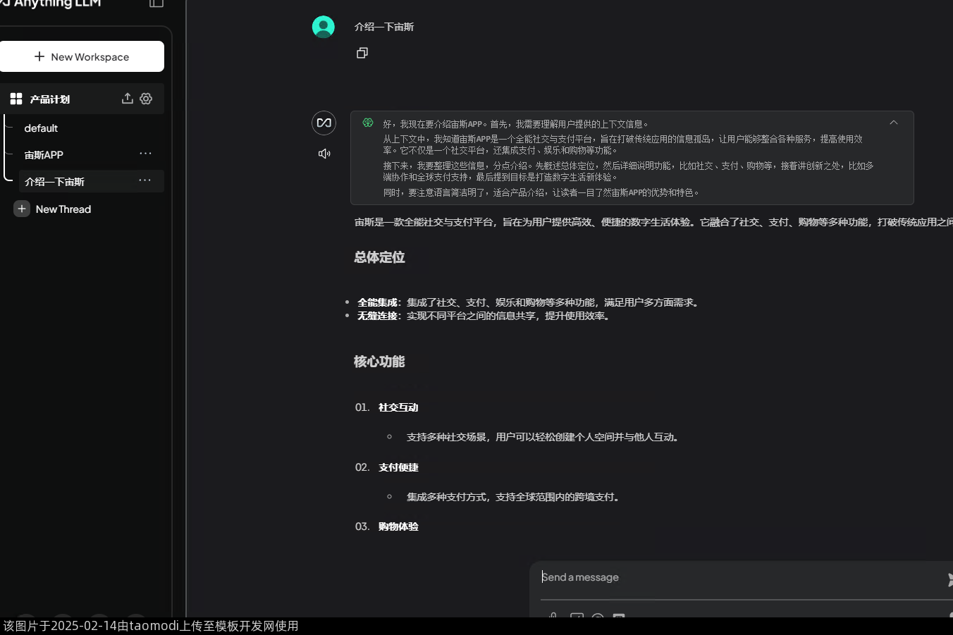The image size is (953, 635).
Task: Click the assistant avatar icon
Action: coord(324,123)
